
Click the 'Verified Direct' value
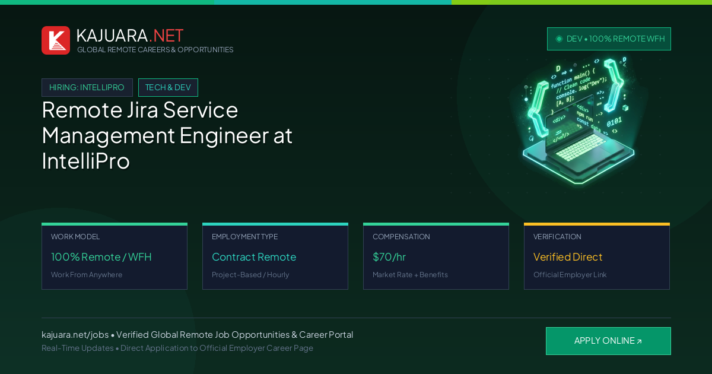pos(568,257)
